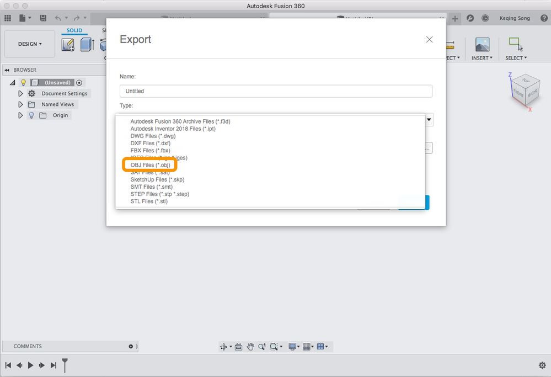
Task: Select Named Views in browser
Action: click(57, 104)
